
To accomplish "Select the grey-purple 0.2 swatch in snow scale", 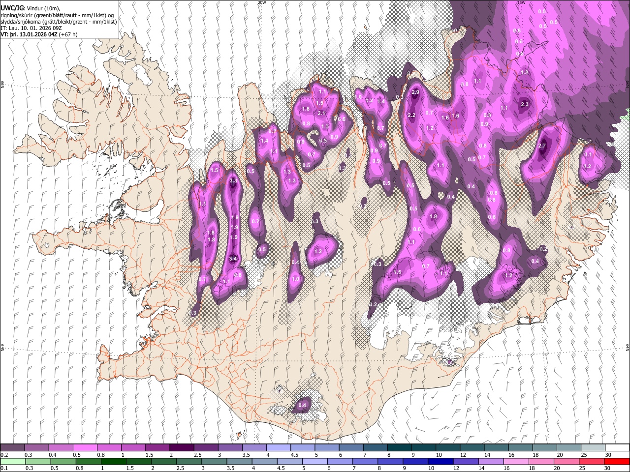I will (12, 448).
